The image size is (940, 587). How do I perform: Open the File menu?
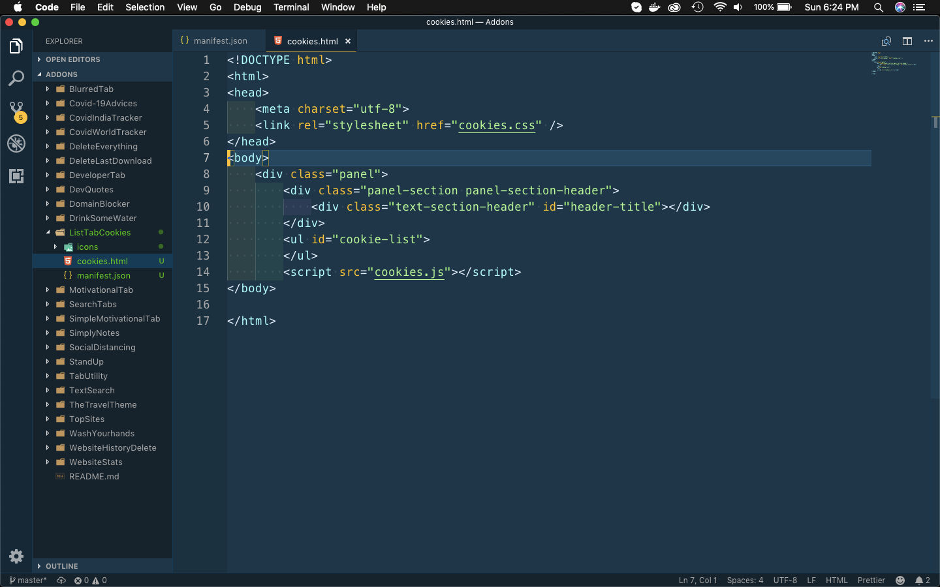[78, 7]
